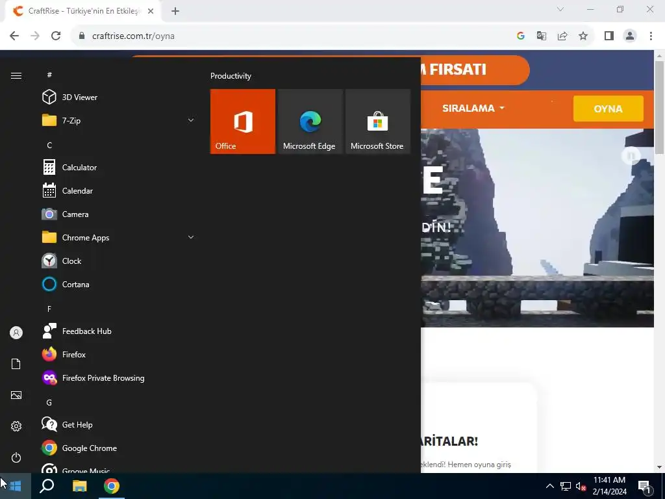Go back in Chrome

click(14, 36)
